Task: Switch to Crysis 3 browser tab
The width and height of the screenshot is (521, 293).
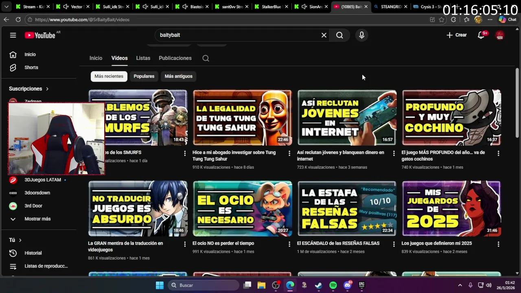Action: 427,7
